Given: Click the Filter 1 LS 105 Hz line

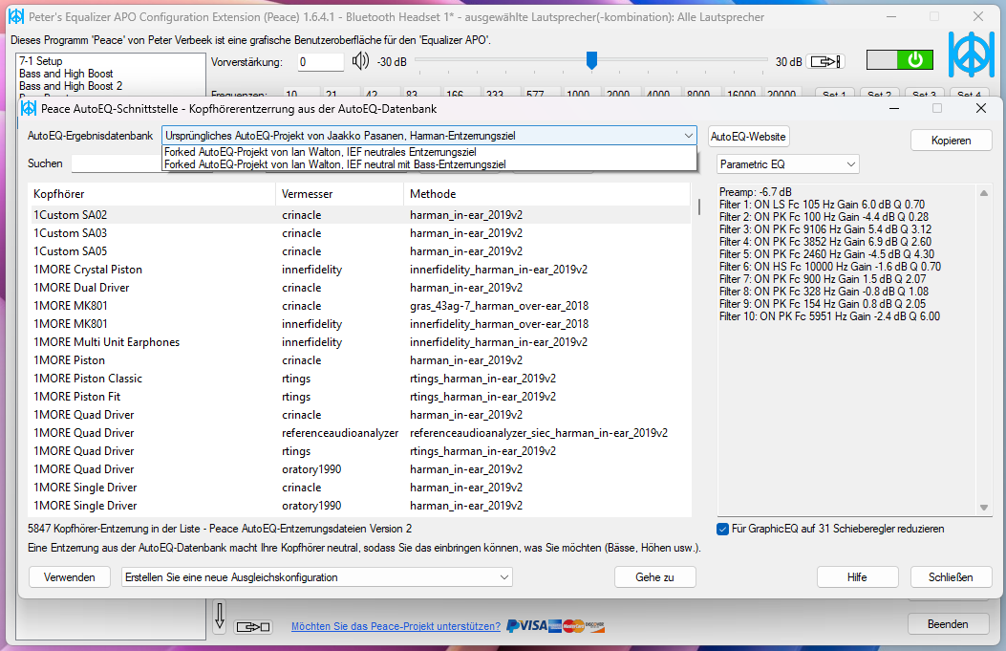Looking at the screenshot, I should click(822, 205).
